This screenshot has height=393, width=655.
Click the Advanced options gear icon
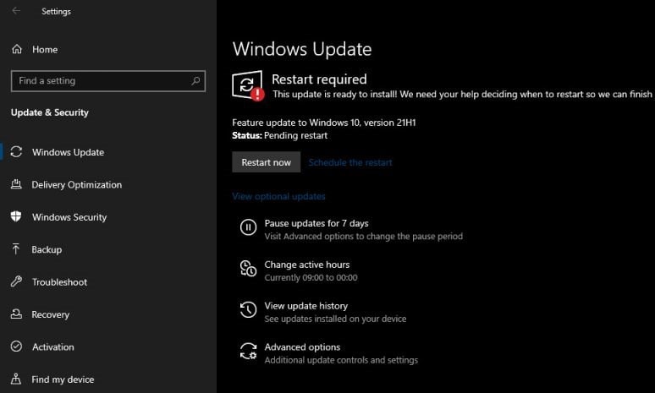[248, 352]
